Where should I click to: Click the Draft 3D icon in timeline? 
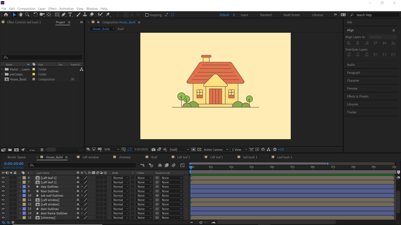pos(151,165)
